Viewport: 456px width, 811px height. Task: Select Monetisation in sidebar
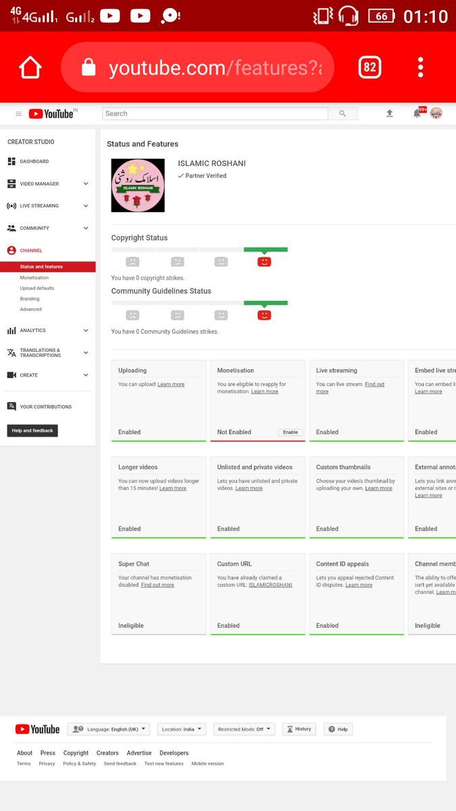tap(34, 278)
